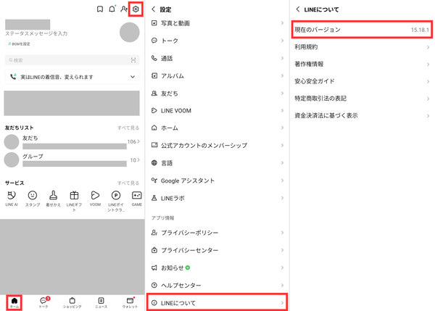Image resolution: width=435 pixels, height=311 pixels.
Task: Click the chevron on the LINEラボ row
Action: click(x=282, y=198)
